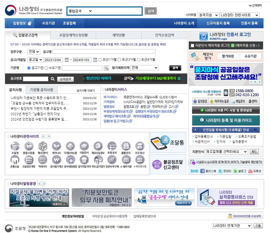The image size is (271, 233).
Task: Open the 목록정보 list icon
Action: (x=112, y=146)
